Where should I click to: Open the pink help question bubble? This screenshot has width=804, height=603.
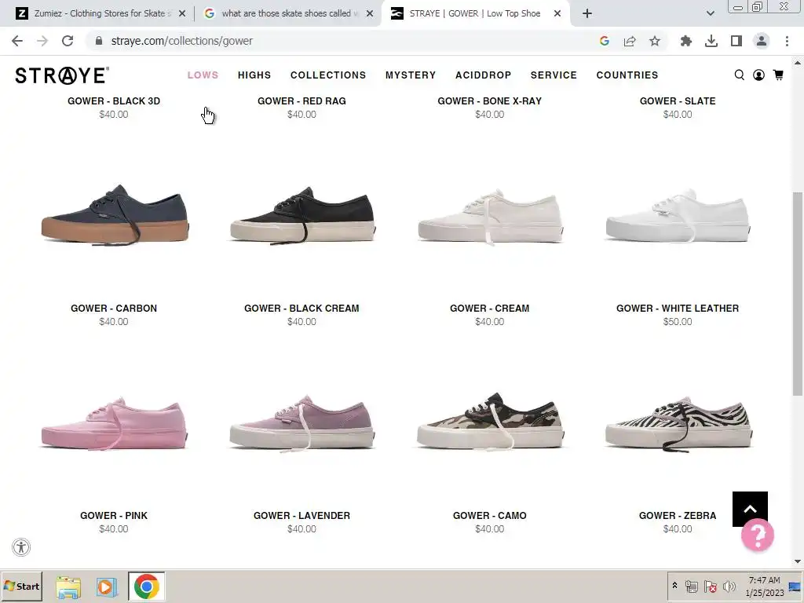coord(758,535)
